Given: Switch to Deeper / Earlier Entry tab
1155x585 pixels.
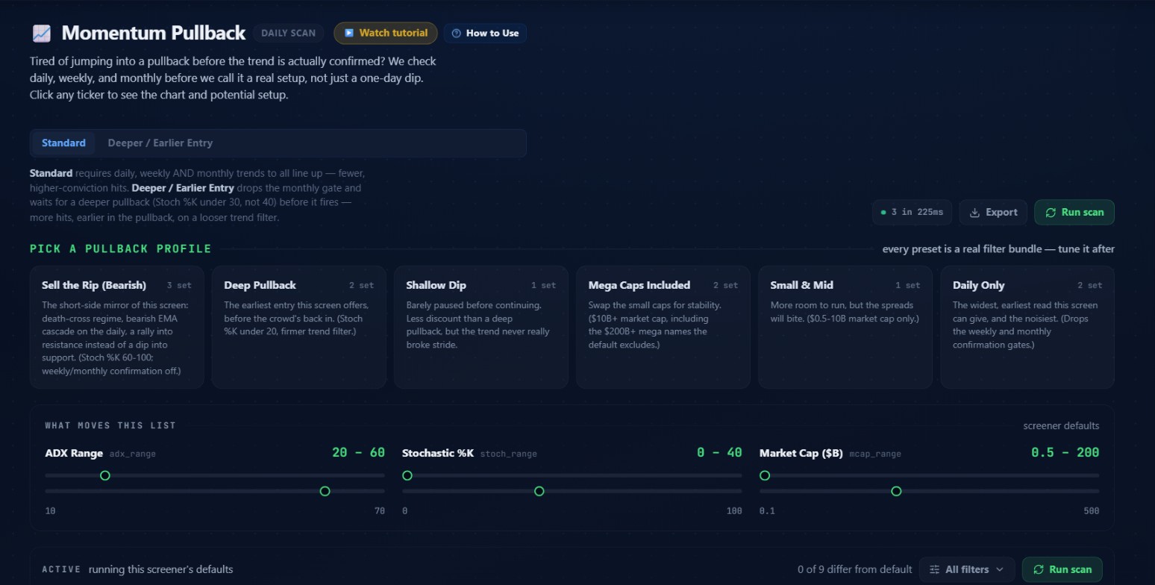Looking at the screenshot, I should 160,143.
